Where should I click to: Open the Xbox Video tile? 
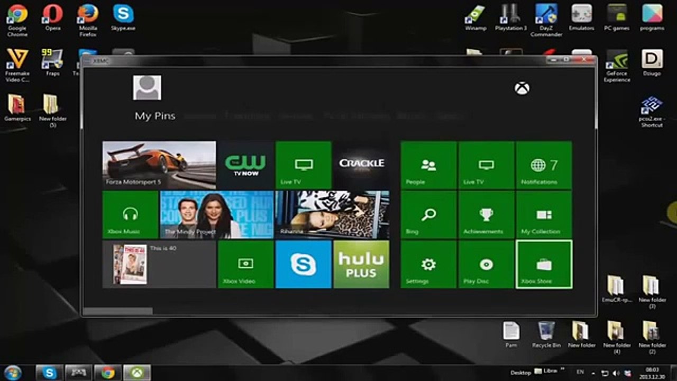[x=246, y=265]
